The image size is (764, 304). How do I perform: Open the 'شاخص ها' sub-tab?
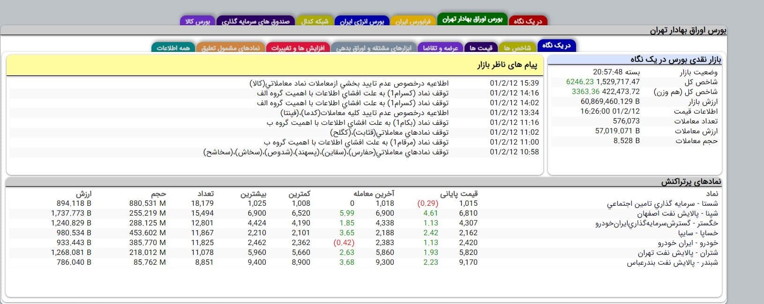pos(517,48)
